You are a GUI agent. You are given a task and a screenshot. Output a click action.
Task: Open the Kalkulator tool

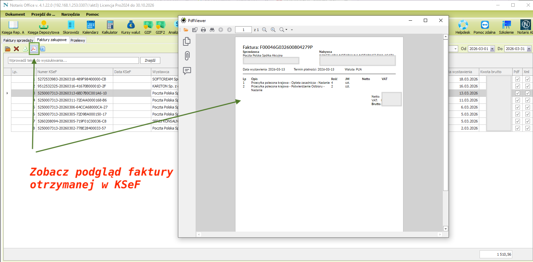coord(110,27)
